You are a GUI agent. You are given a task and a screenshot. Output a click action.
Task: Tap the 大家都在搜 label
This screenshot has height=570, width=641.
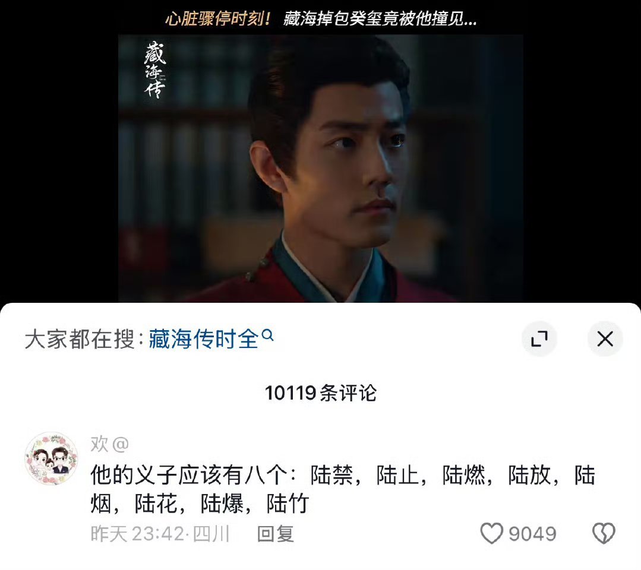[80, 339]
